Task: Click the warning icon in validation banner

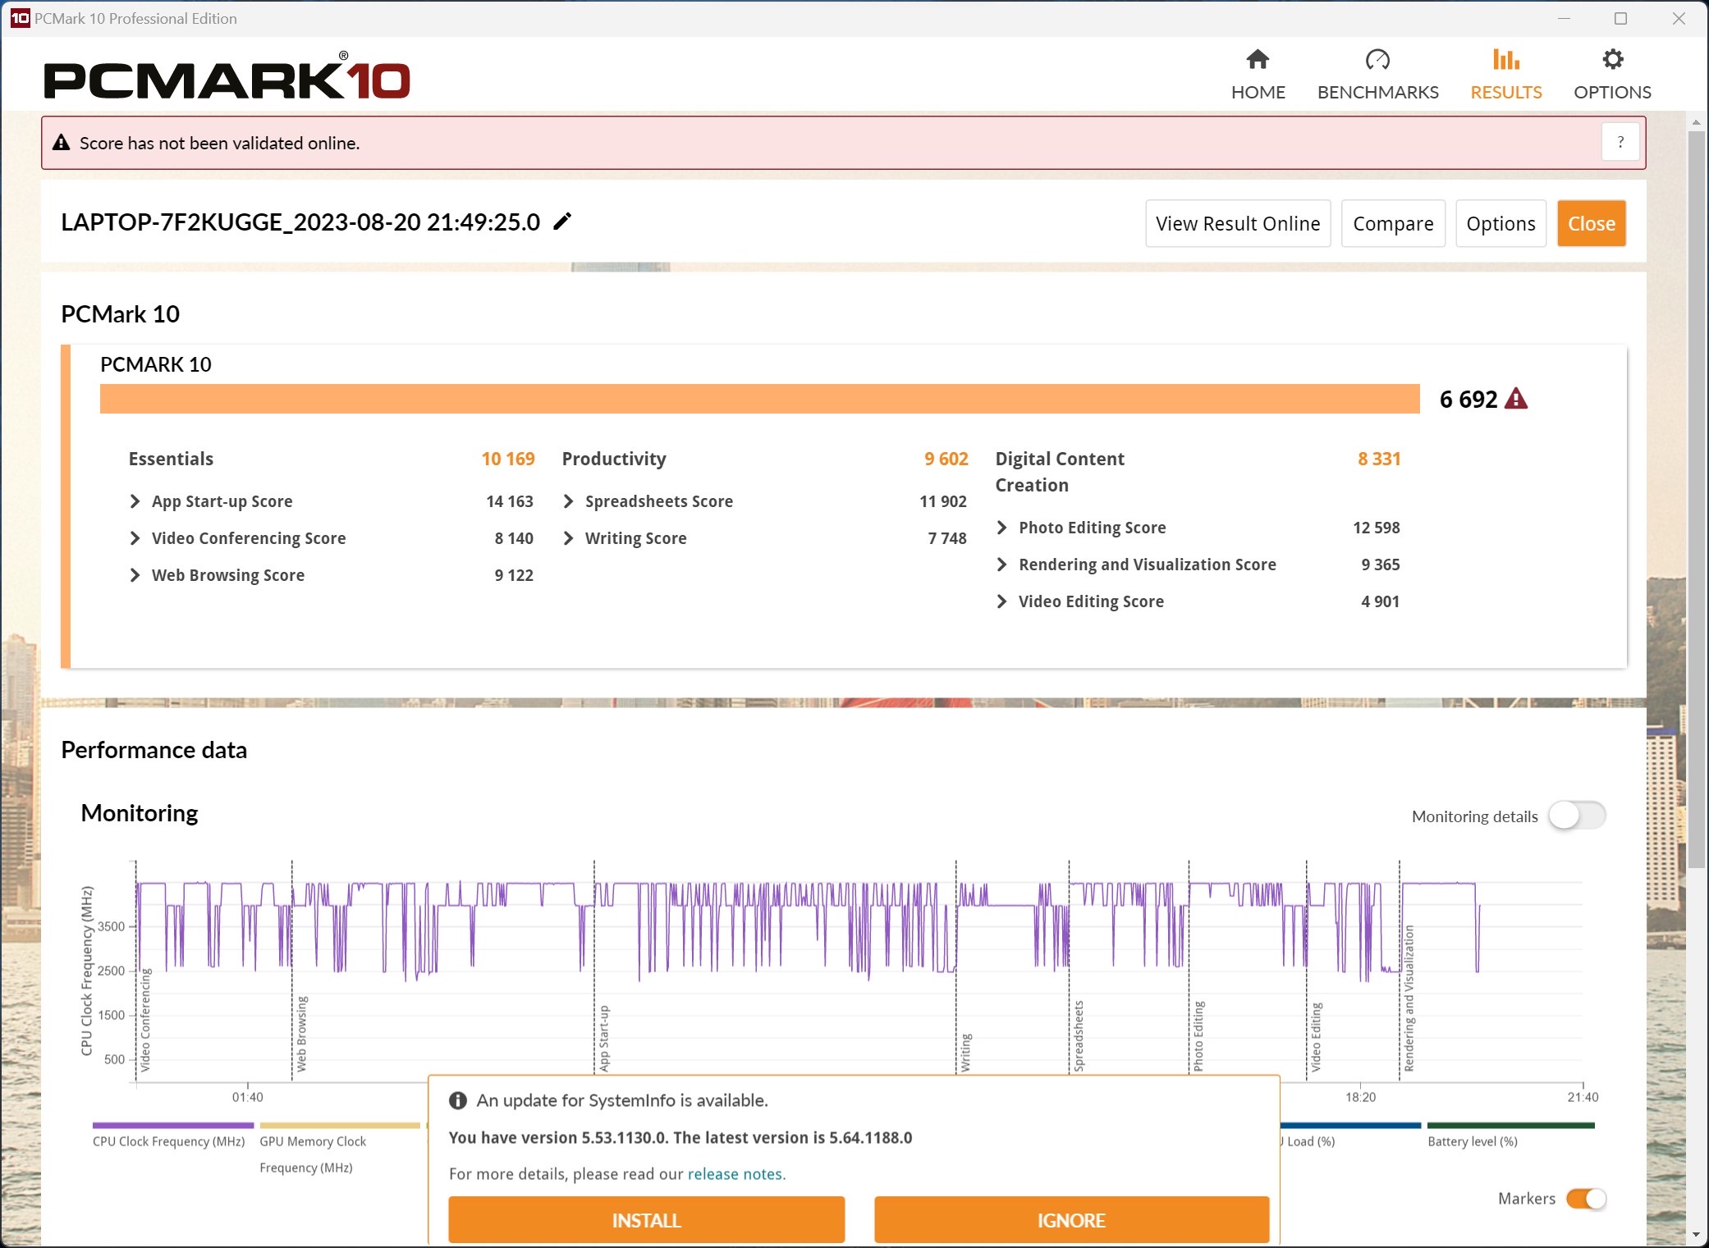Action: 61,143
